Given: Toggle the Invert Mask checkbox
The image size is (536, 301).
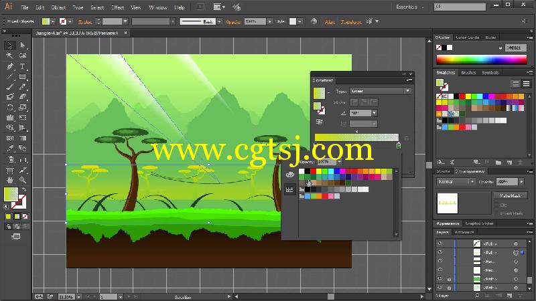Looking at the screenshot, I should 496,213.
